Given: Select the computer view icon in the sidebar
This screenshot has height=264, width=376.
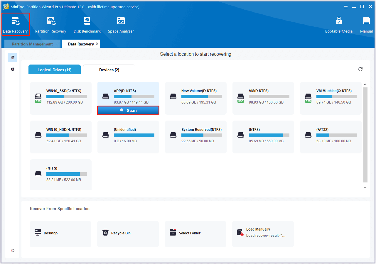Looking at the screenshot, I should [x=12, y=57].
